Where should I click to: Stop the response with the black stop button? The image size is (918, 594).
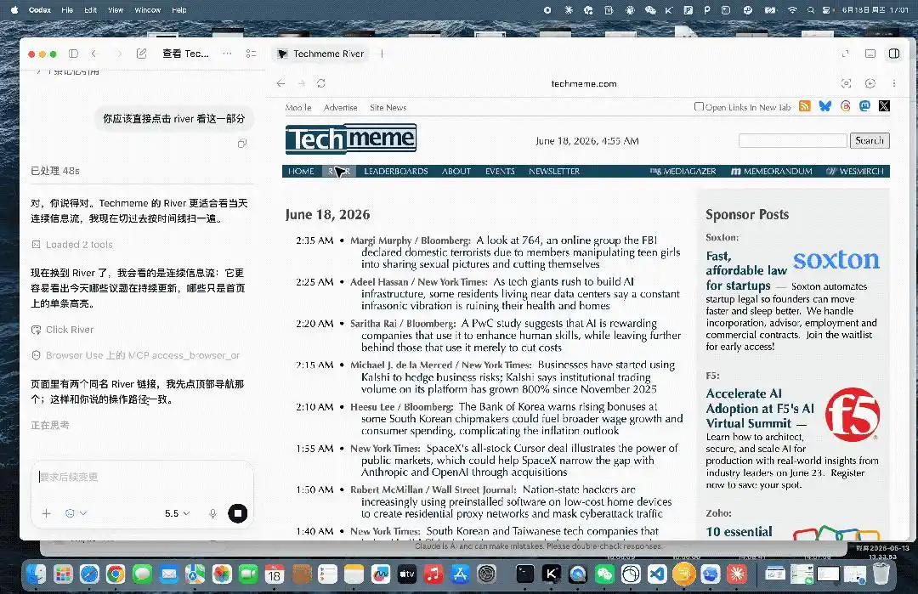click(238, 513)
